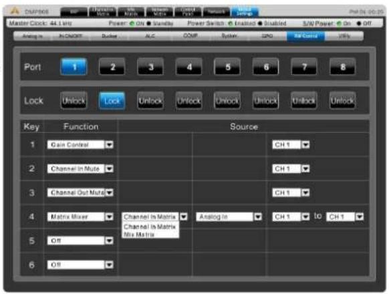This screenshot has width=389, height=294.
Task: Open the Channel Out Mute function dropdown
Action: [80, 192]
